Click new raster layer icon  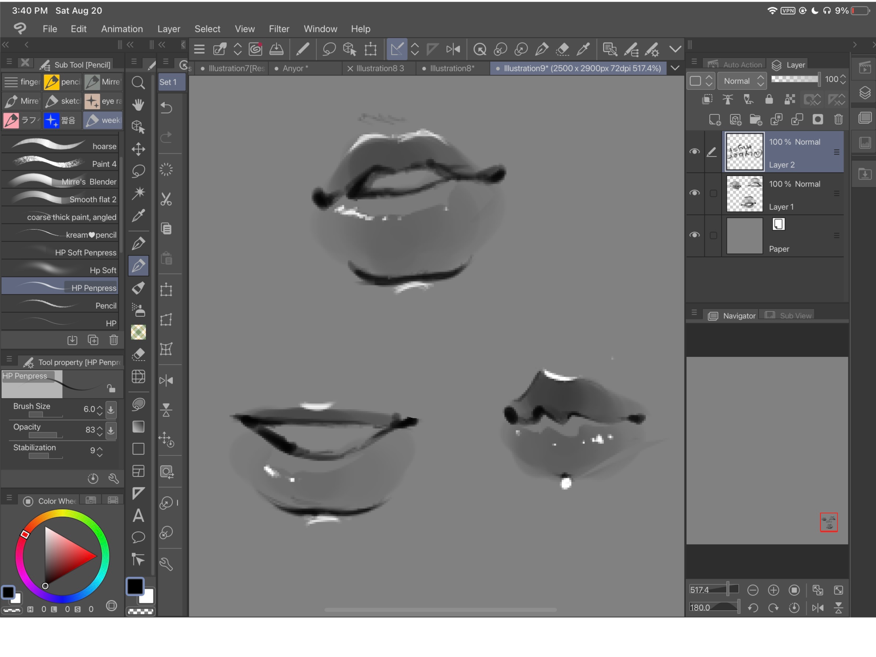point(714,119)
